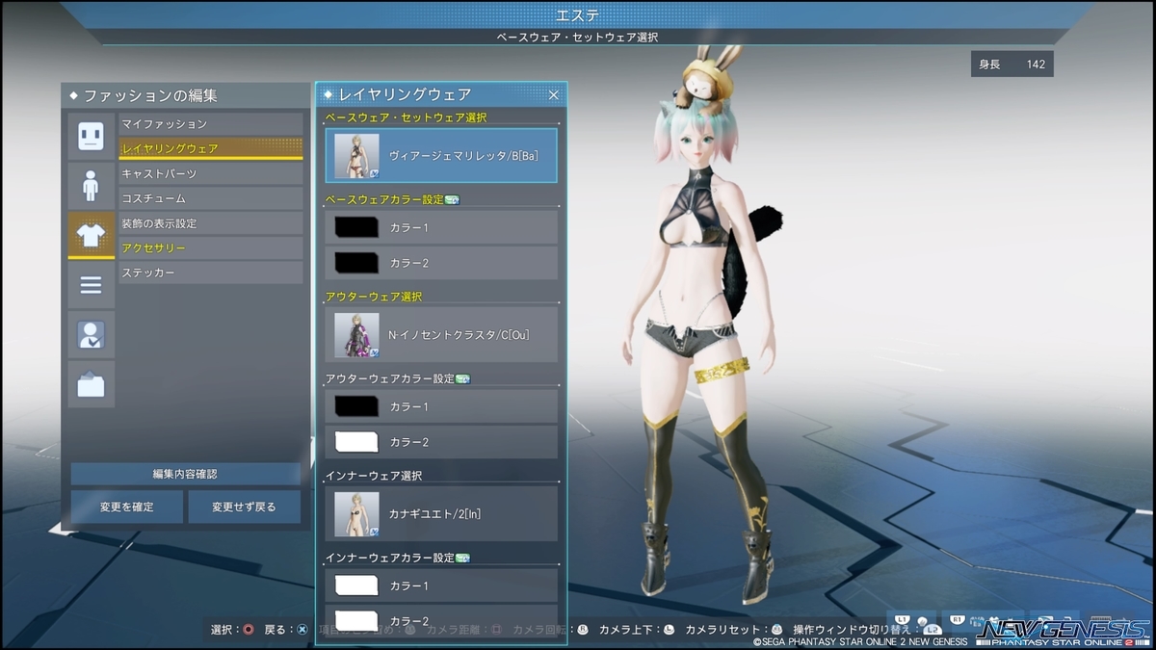1156x650 pixels.
Task: Select the fashion shirt category icon
Action: coord(92,235)
